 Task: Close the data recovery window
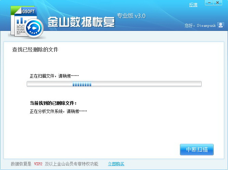tap(217, 3)
